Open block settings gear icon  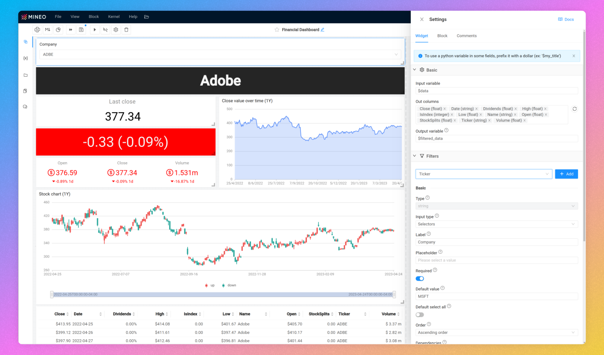click(116, 30)
